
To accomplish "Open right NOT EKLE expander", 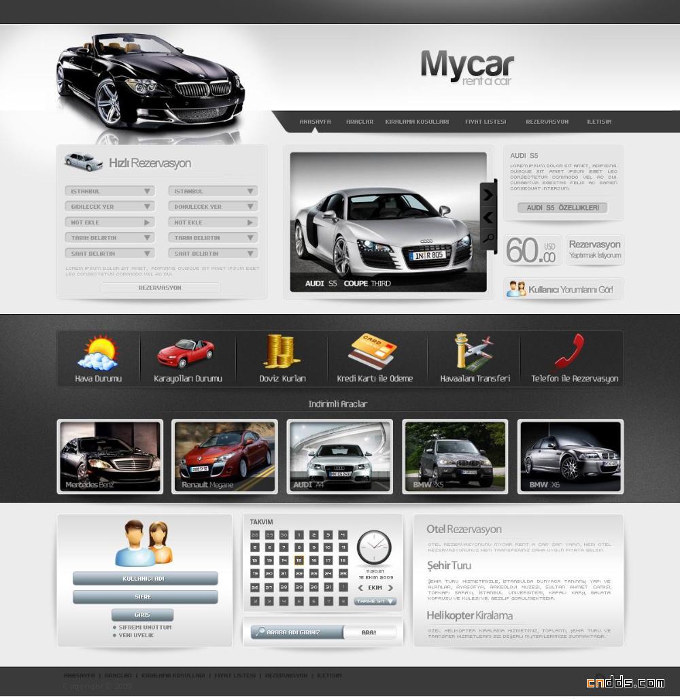I will click(213, 222).
